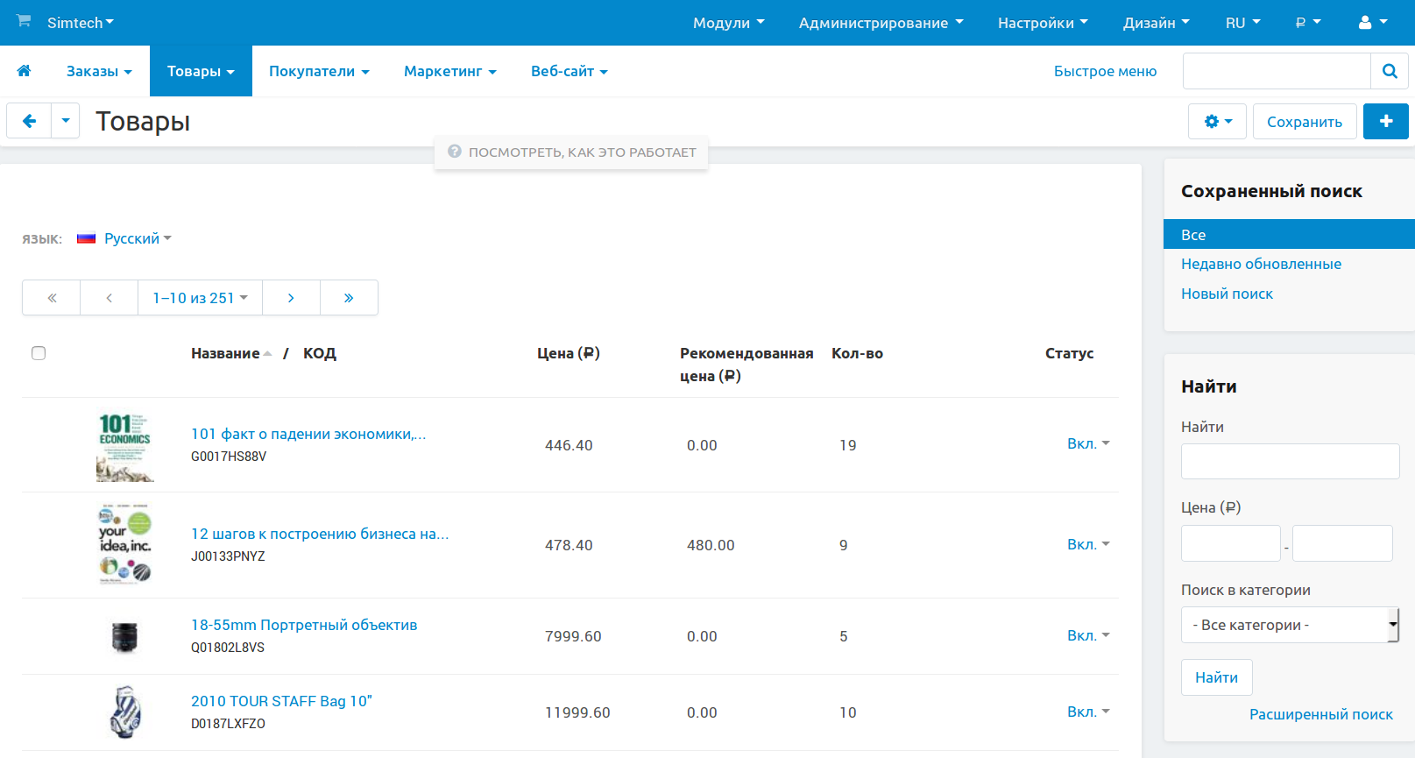Go to last page with double-arrow icon
Image resolution: width=1415 pixels, height=758 pixels.
(349, 298)
